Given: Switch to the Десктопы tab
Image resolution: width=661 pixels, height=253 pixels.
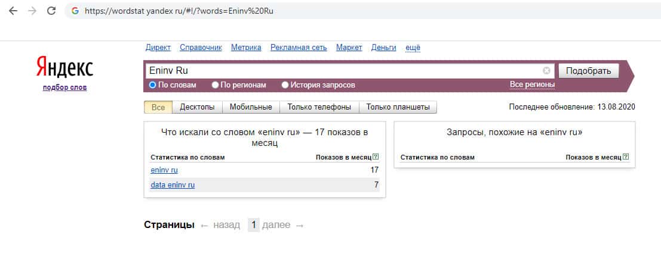Looking at the screenshot, I should [197, 107].
